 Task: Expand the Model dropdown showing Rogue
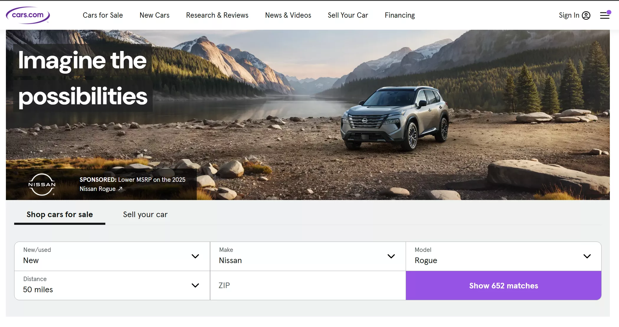pyautogui.click(x=503, y=256)
